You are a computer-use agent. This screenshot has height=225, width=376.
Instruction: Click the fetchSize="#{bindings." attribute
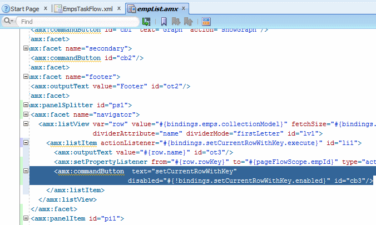click(334, 124)
